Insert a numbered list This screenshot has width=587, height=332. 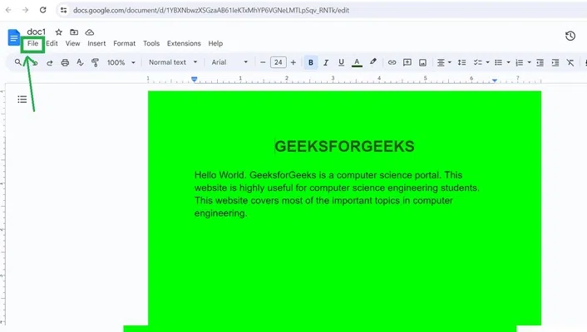tap(520, 62)
